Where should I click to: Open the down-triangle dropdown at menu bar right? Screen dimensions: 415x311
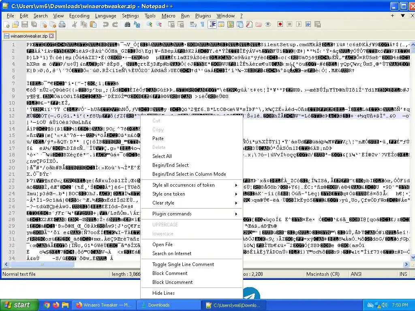(402, 16)
